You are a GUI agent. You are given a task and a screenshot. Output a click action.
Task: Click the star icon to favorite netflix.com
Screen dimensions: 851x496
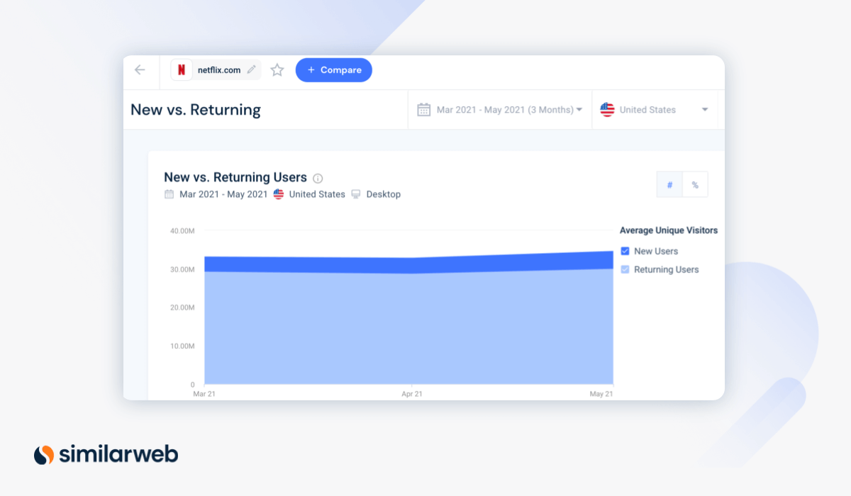pyautogui.click(x=277, y=69)
